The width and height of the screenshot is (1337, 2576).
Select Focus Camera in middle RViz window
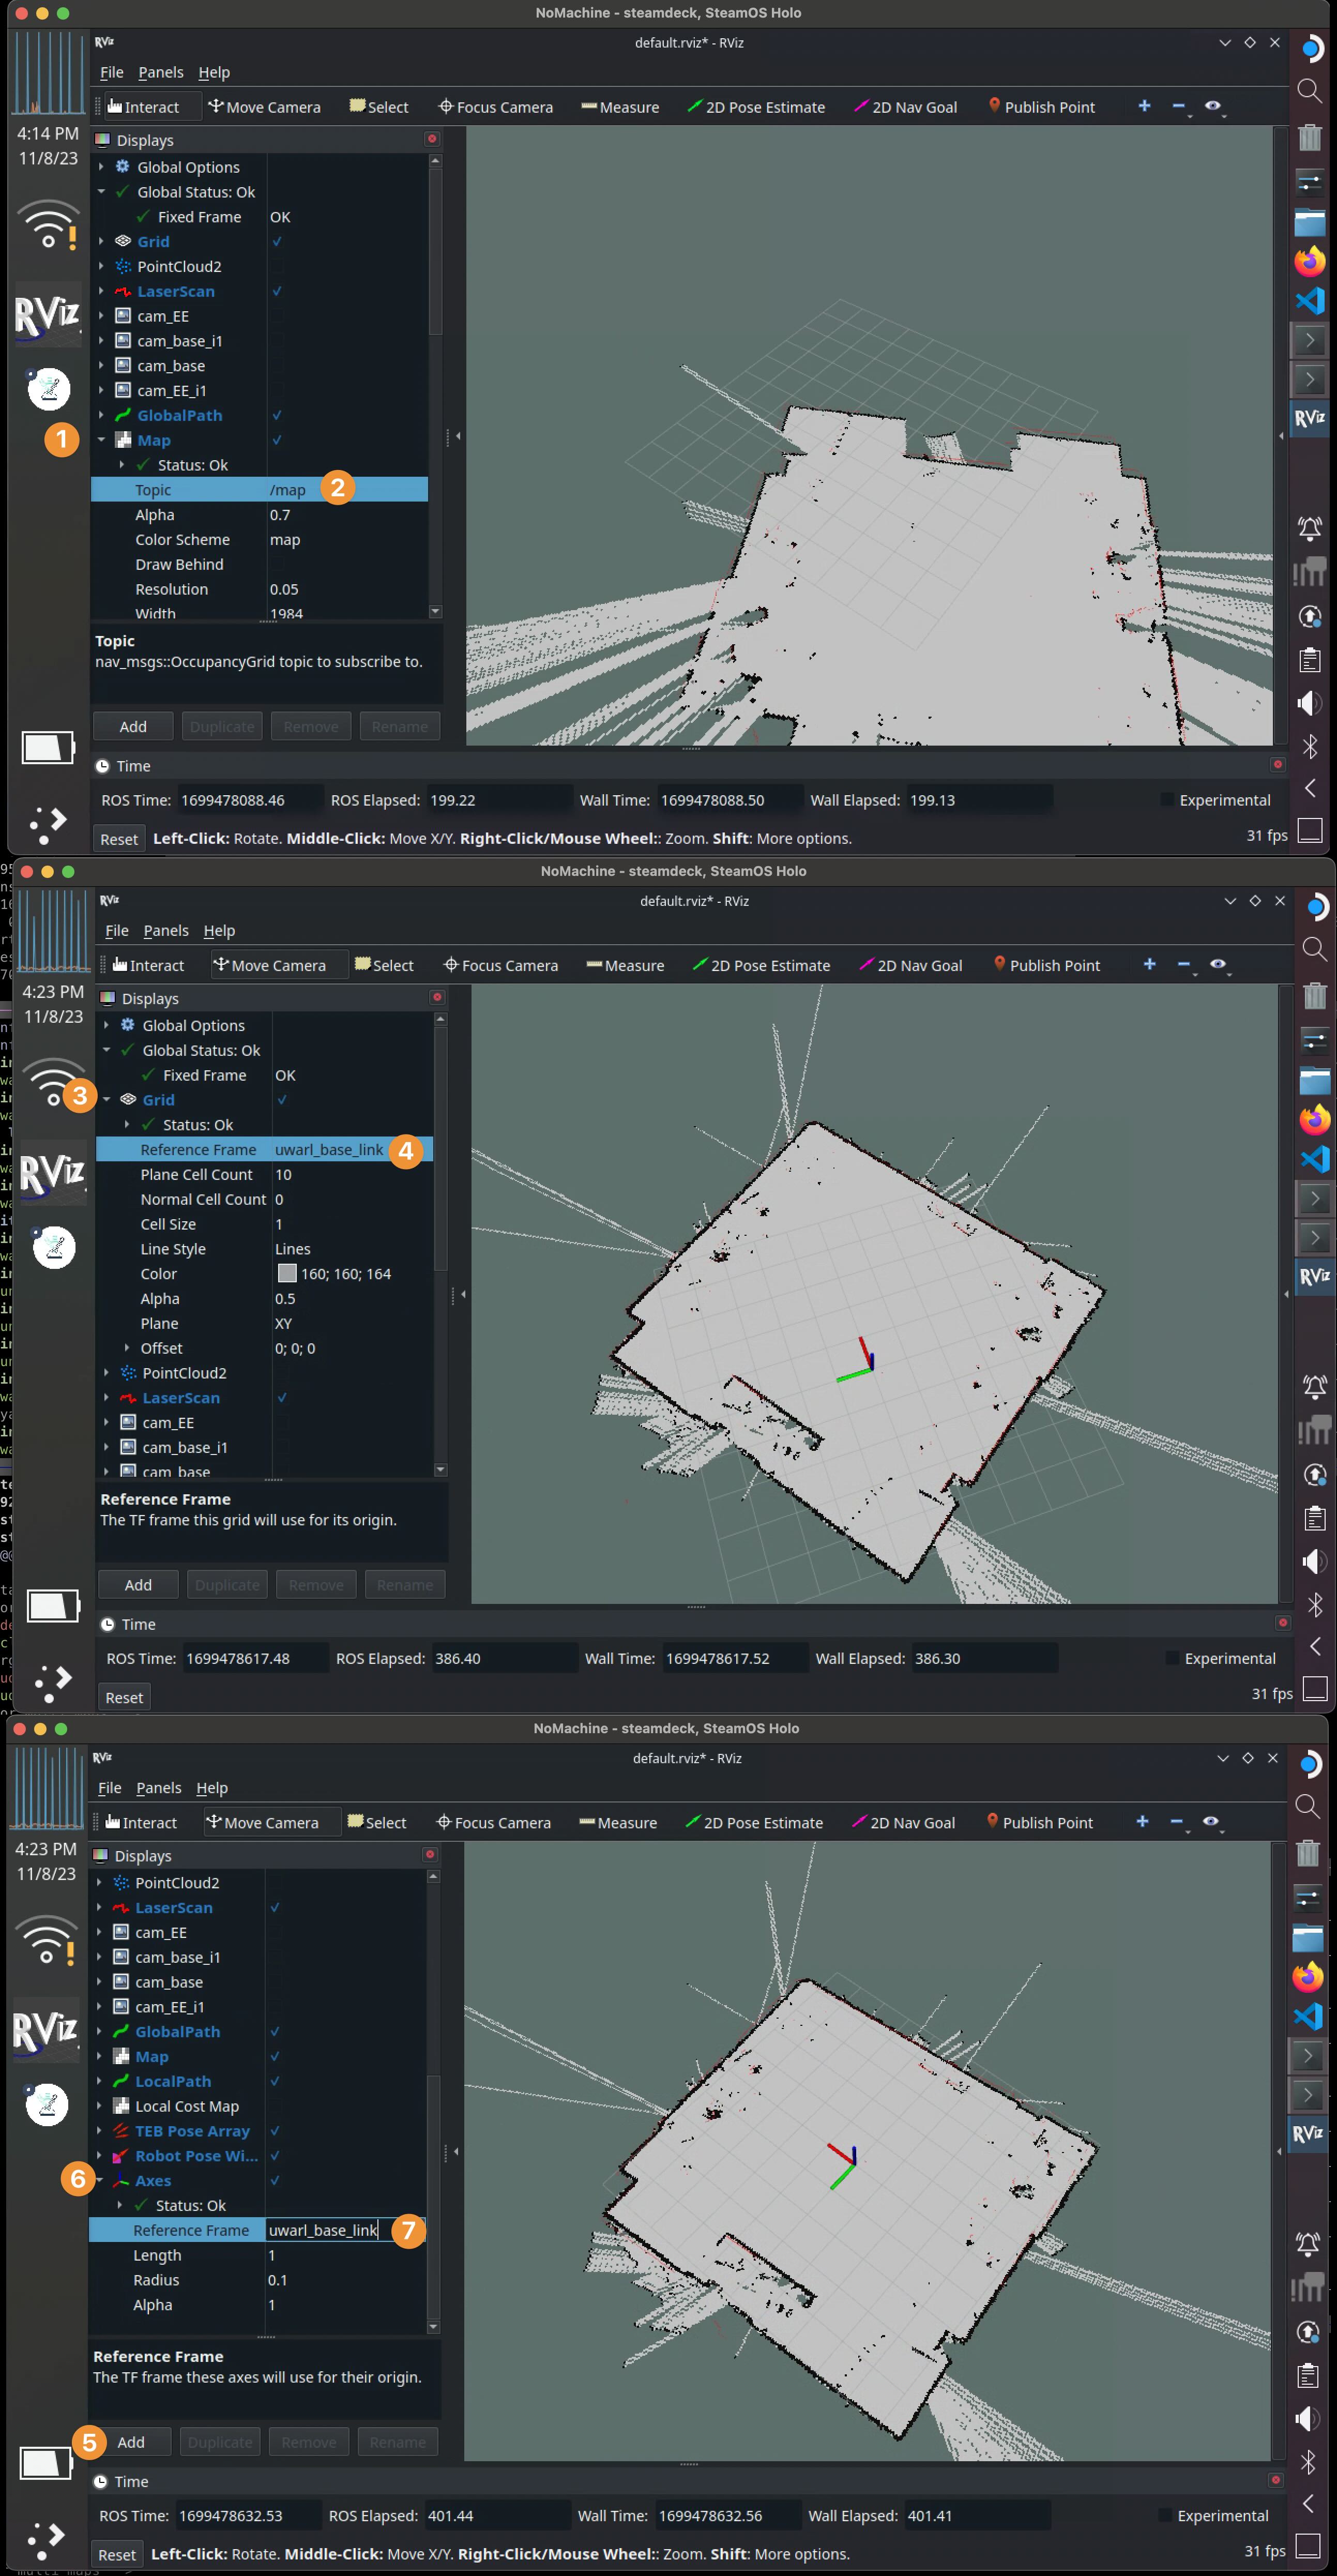point(500,965)
